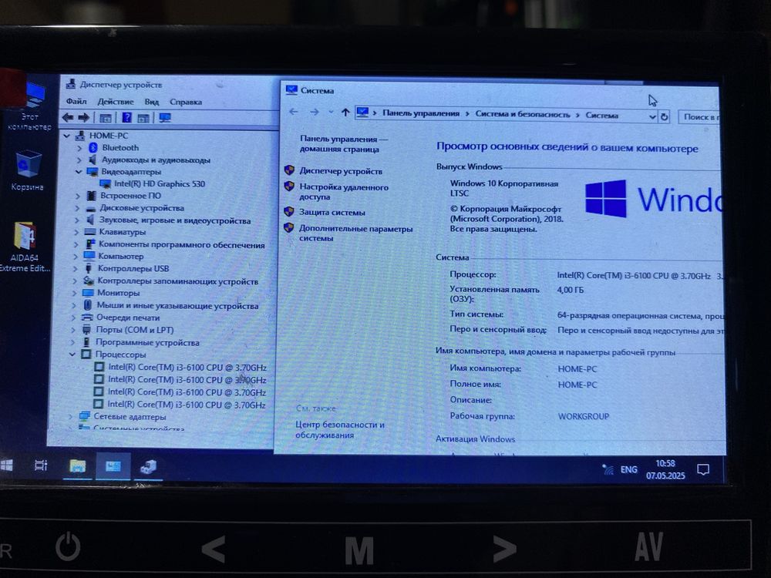Open the Вид menu
This screenshot has width=771, height=578.
click(151, 102)
